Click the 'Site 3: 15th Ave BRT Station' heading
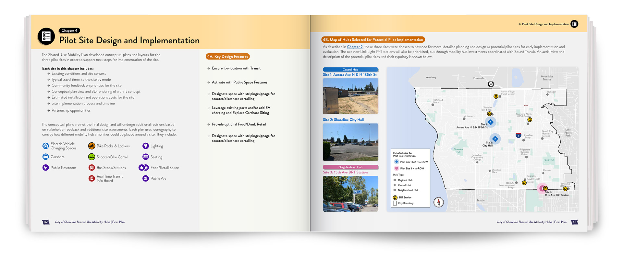Screen dimensions: 623x255 [345, 172]
